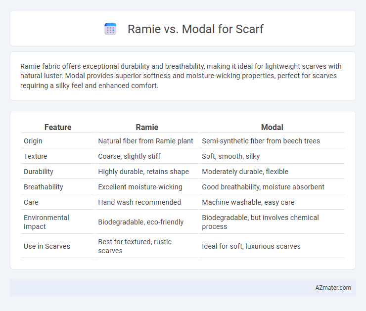This screenshot has width=366, height=311.
Task: Select the 'Breathability' row label
Action: (44, 187)
